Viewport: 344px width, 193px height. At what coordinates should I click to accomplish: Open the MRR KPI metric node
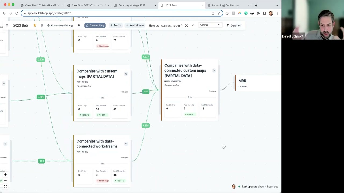[258, 83]
